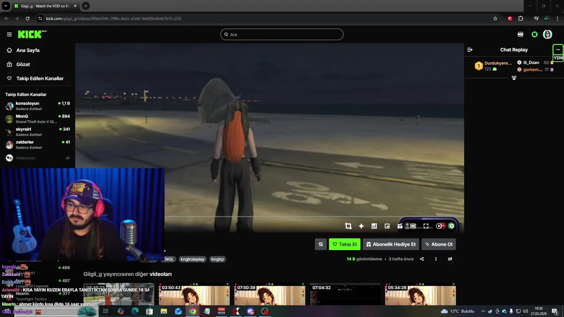Open Discord from taskbar
The height and width of the screenshot is (317, 564).
(x=251, y=311)
